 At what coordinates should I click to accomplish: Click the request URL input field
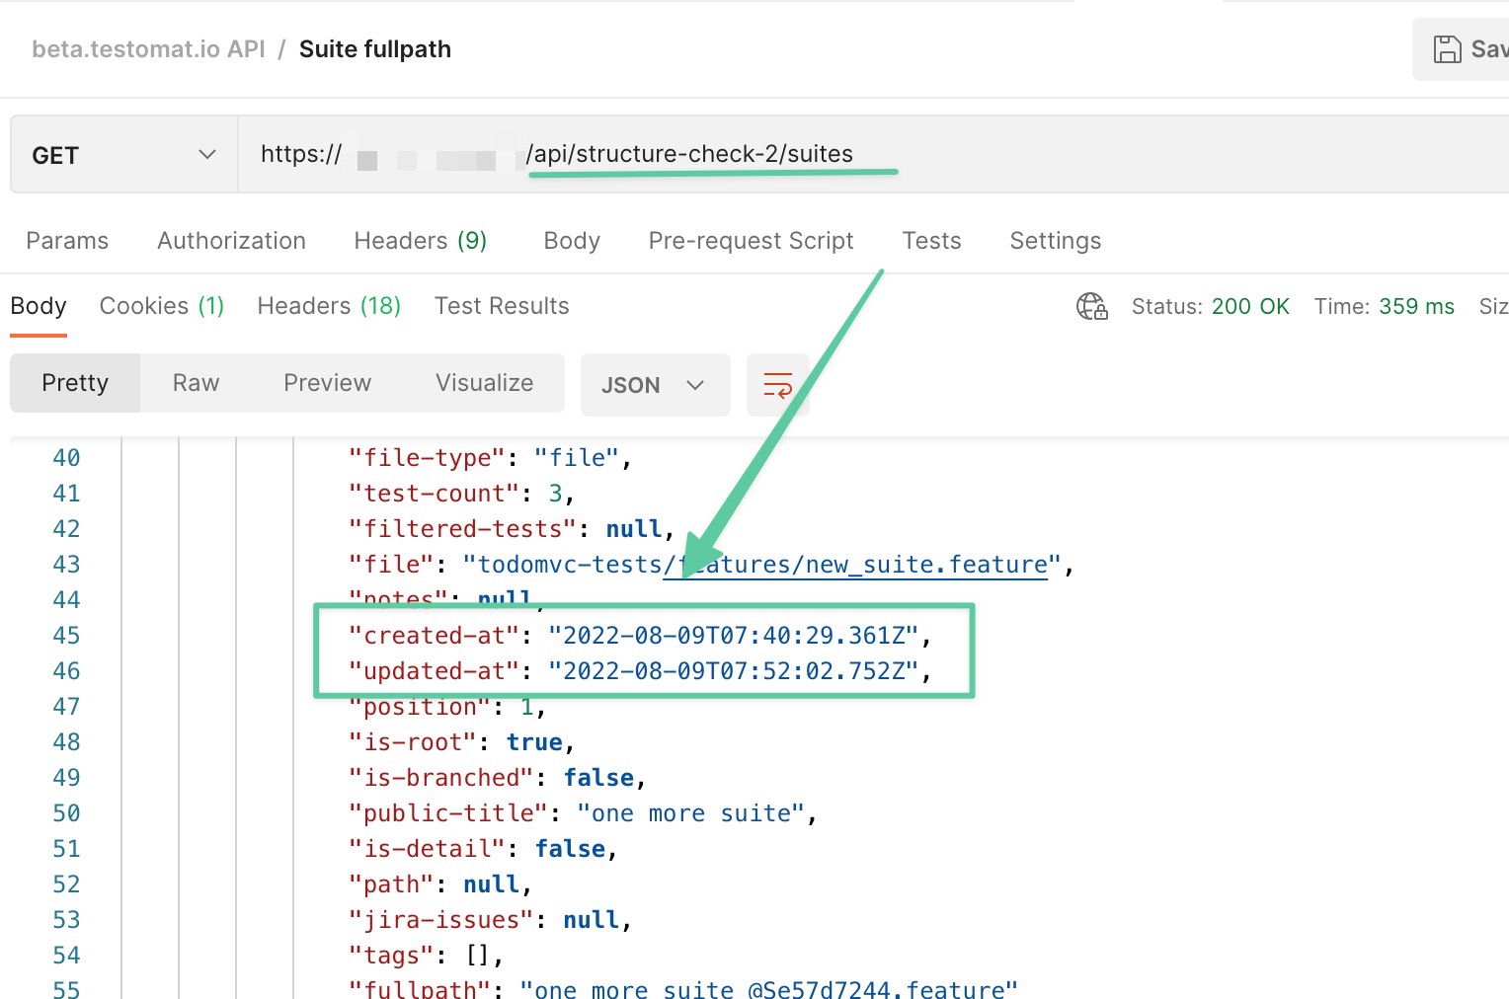[873, 155]
